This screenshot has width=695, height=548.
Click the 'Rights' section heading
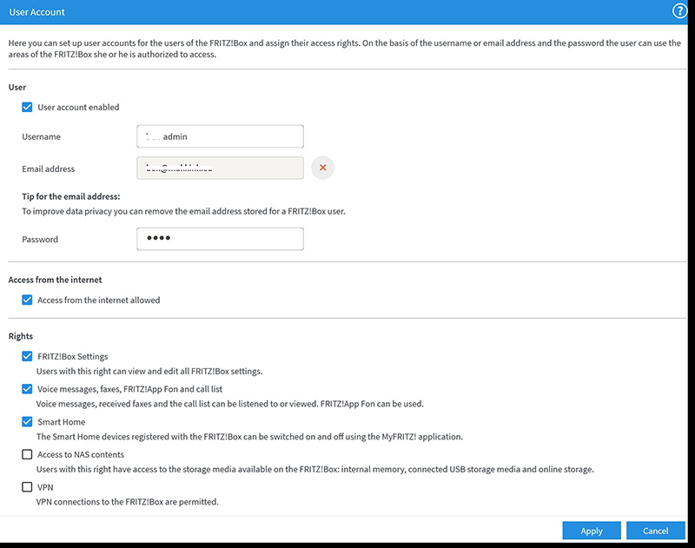point(20,336)
